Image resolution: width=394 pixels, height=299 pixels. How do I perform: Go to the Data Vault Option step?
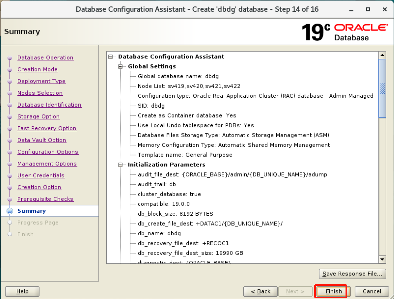(x=42, y=140)
